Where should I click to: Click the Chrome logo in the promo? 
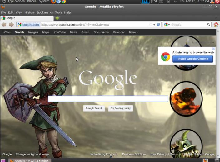point(166,57)
